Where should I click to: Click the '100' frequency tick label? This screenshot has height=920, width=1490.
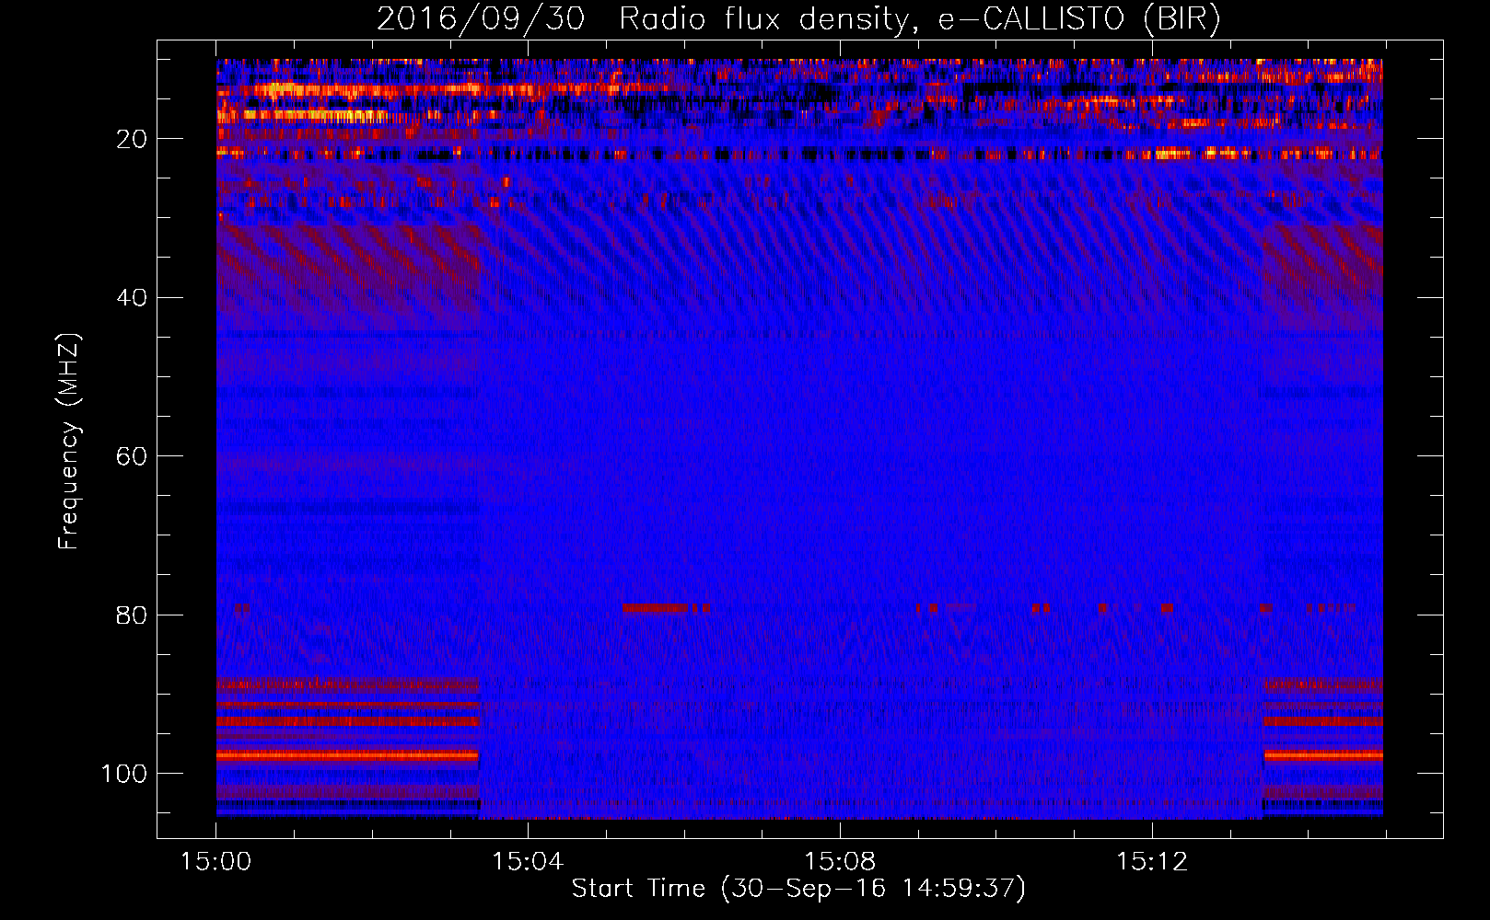click(124, 774)
